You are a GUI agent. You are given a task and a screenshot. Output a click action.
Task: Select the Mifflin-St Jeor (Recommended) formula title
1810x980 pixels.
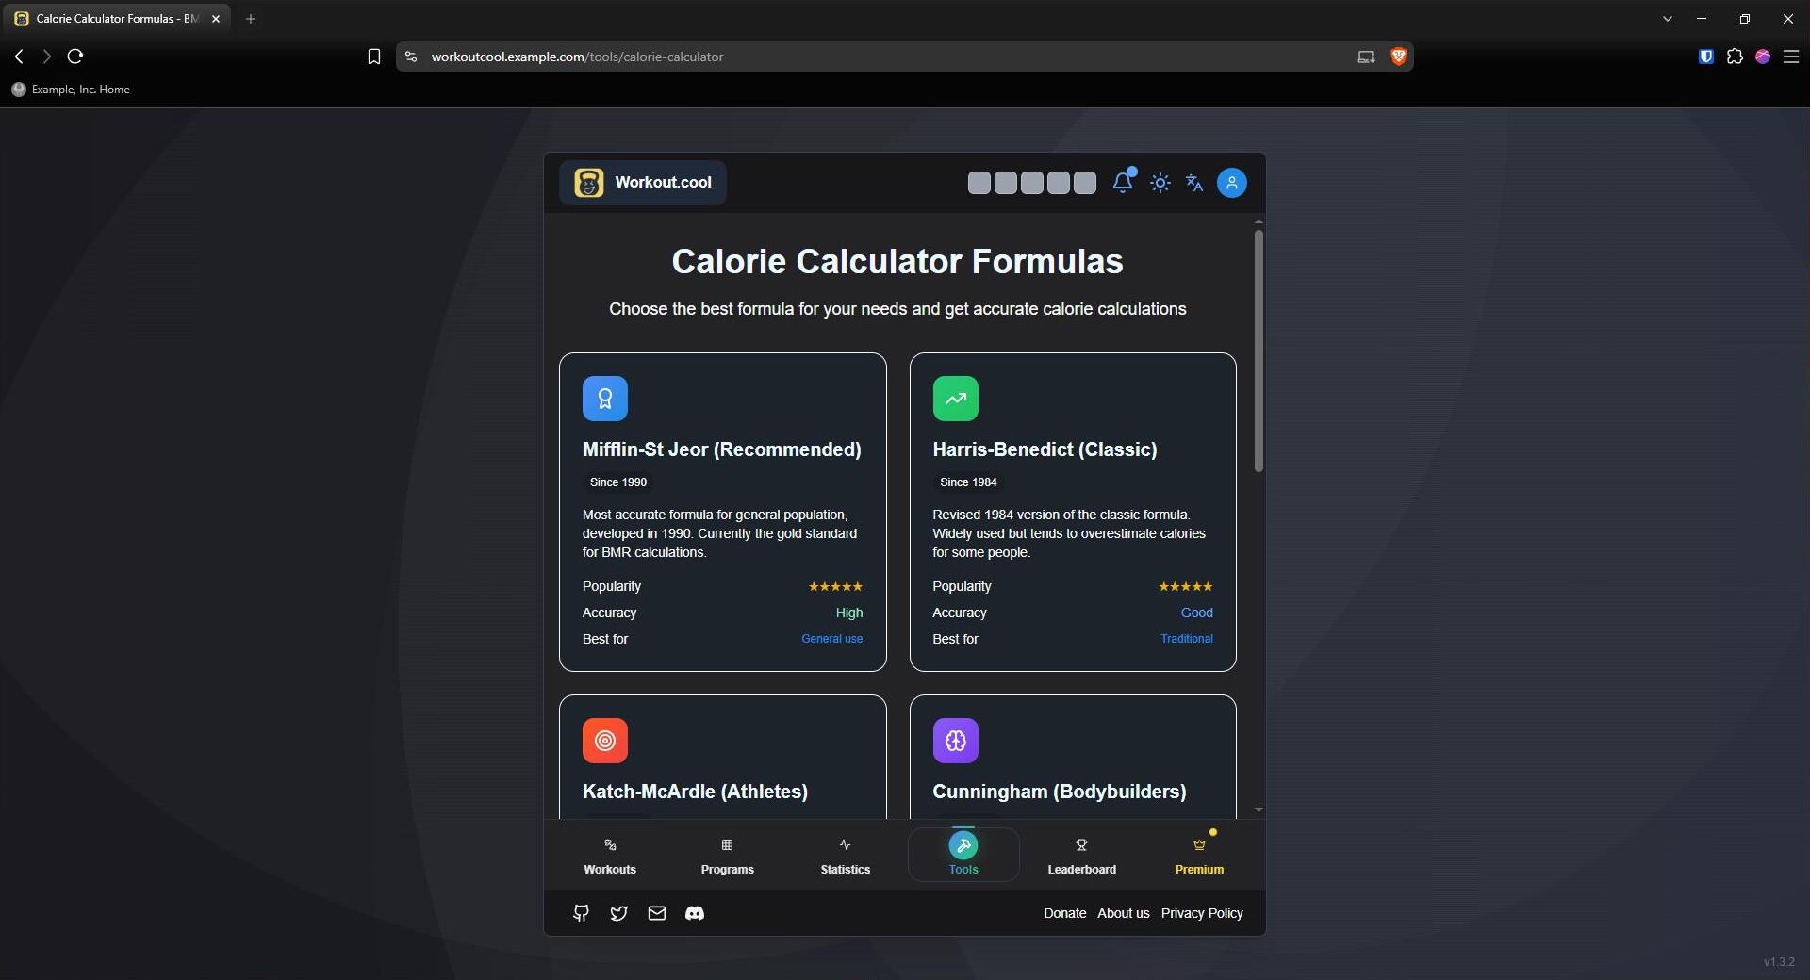point(722,449)
